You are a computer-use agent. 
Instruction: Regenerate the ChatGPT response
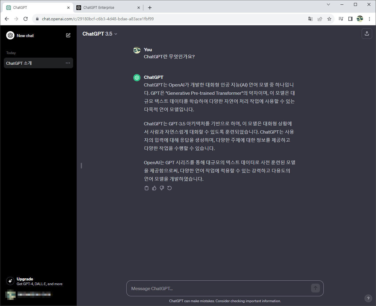point(169,188)
